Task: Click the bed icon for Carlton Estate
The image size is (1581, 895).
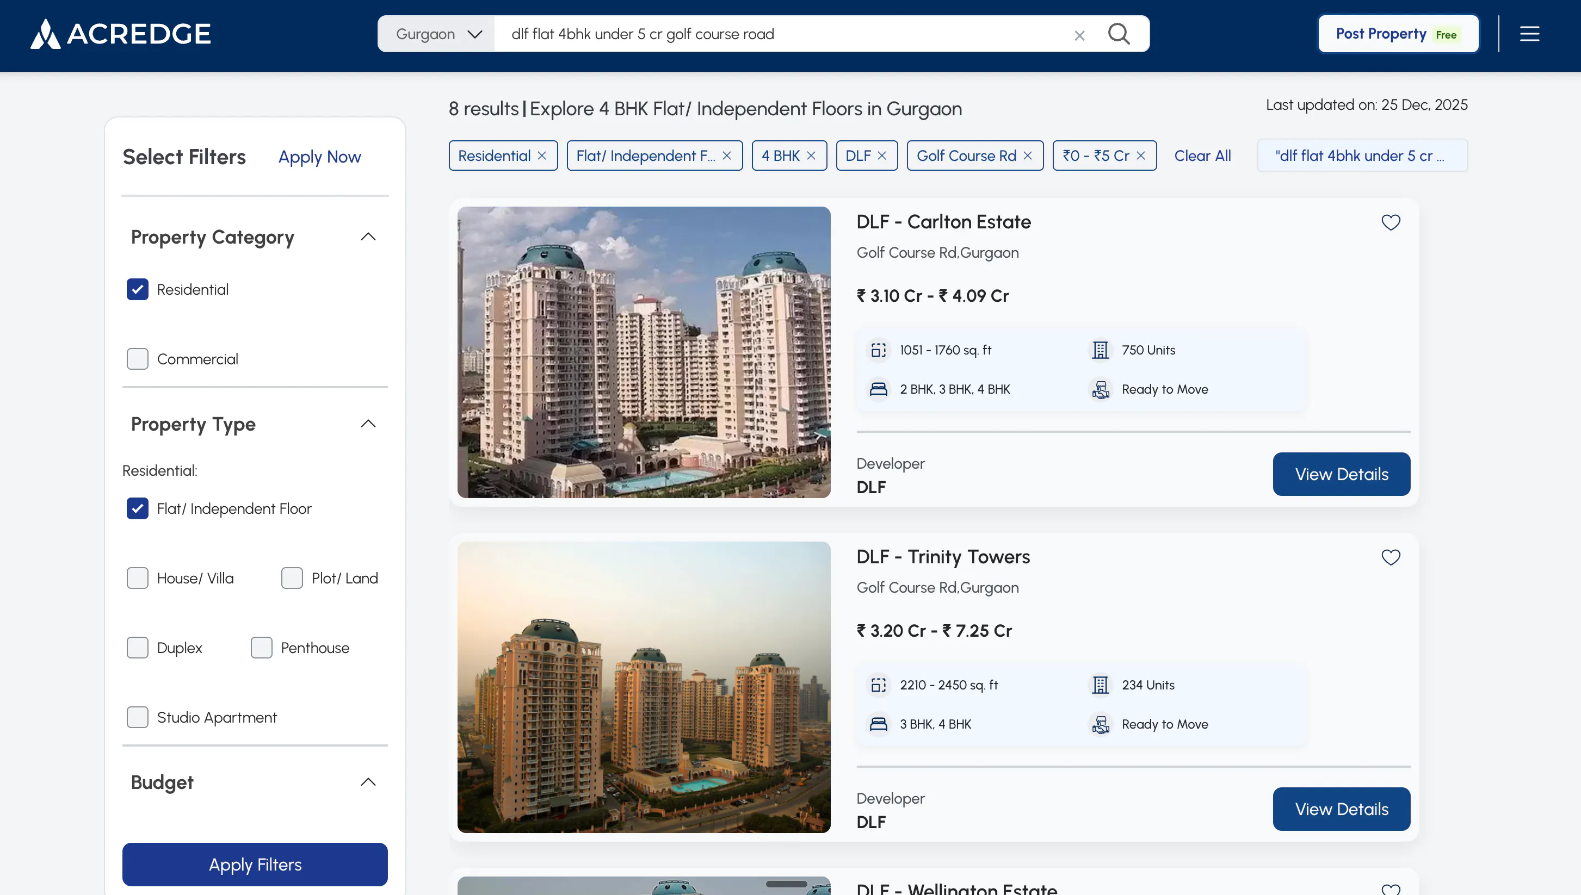Action: [879, 389]
